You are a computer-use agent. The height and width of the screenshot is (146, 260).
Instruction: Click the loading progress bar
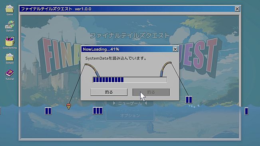pyautogui.click(x=130, y=80)
